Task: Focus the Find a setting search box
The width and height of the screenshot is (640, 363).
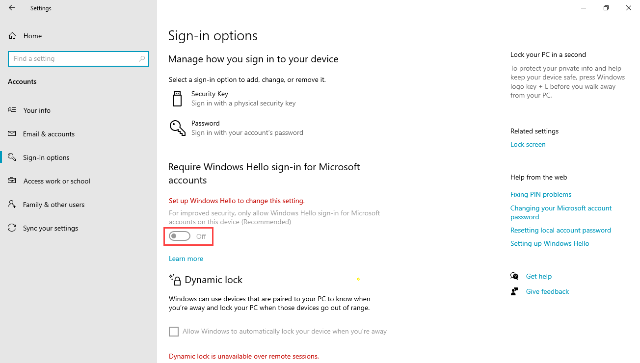Action: click(x=79, y=58)
